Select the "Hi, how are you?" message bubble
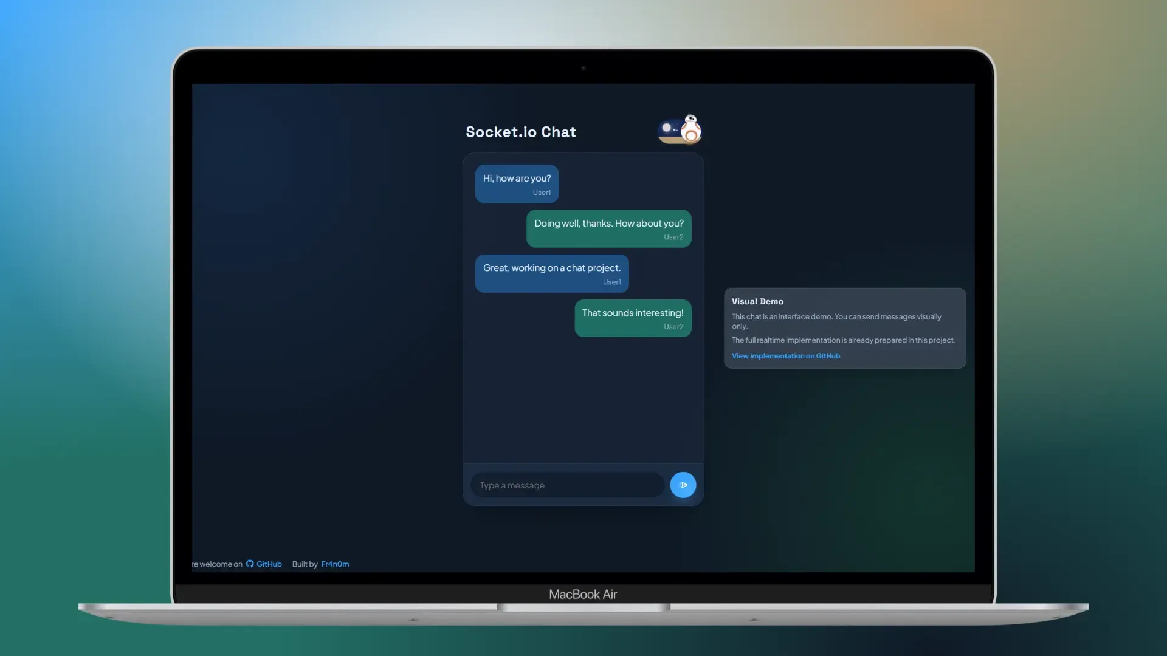Image resolution: width=1167 pixels, height=656 pixels. pyautogui.click(x=517, y=183)
